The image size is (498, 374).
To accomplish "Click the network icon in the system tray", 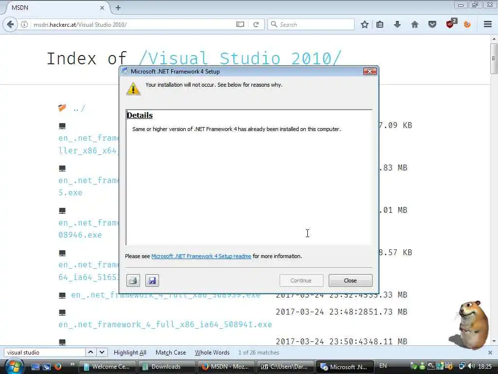I will (462, 366).
